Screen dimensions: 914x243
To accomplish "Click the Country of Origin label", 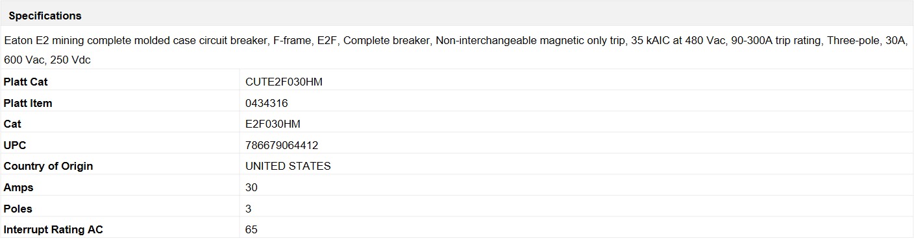I will pos(48,166).
